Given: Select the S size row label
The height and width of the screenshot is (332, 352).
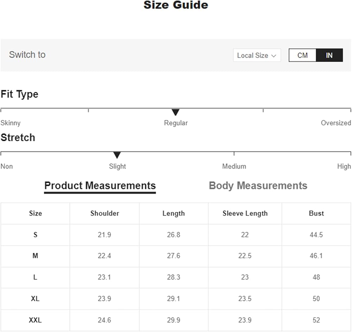Looking at the screenshot, I should [x=35, y=235].
